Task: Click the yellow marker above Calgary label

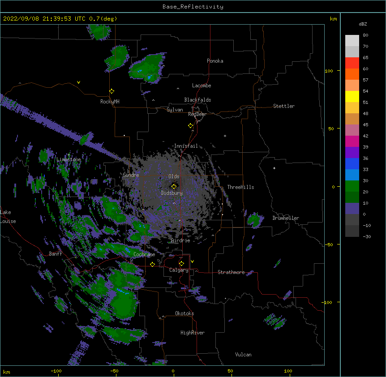Action: (181, 264)
